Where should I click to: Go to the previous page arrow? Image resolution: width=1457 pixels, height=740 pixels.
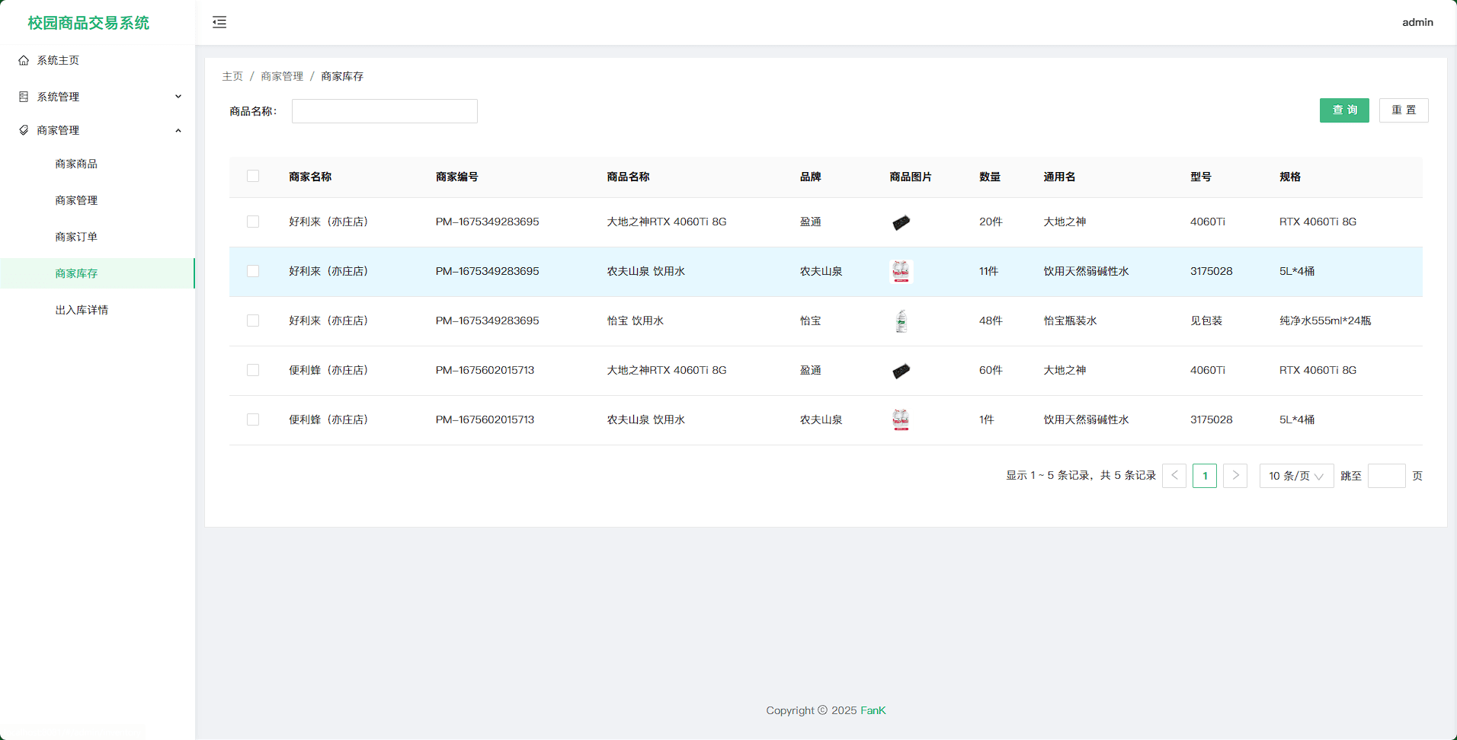click(1174, 476)
